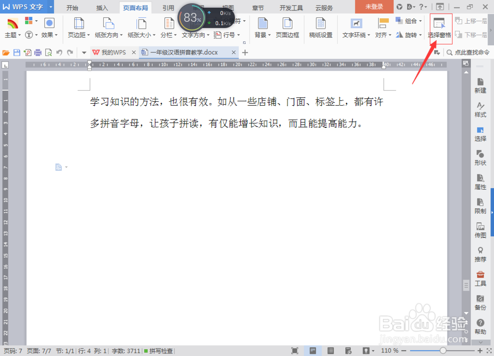Click the zoom out minus button
494x356 pixels.
tap(404, 351)
